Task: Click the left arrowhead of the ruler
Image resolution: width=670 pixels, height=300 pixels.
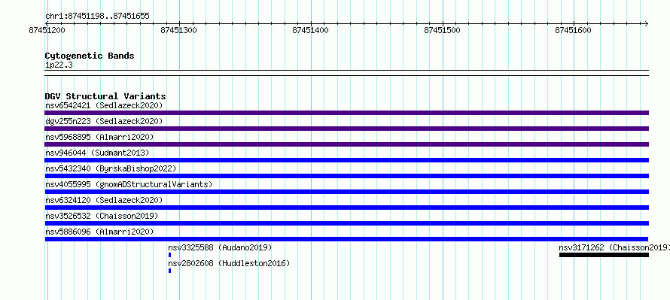Action: pos(47,23)
